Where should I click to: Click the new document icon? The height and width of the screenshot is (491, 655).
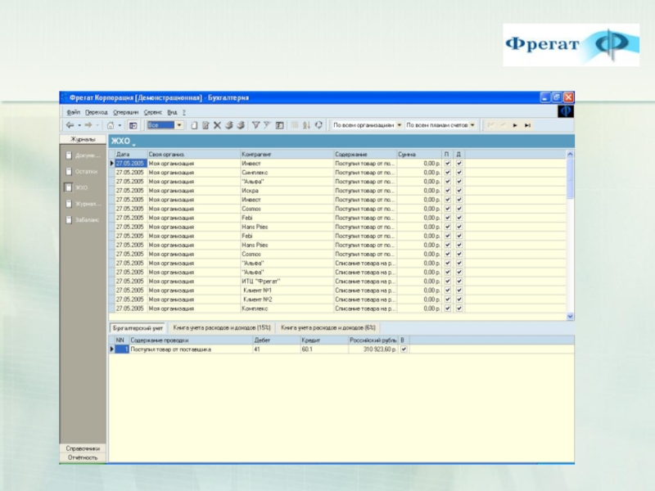tap(194, 125)
